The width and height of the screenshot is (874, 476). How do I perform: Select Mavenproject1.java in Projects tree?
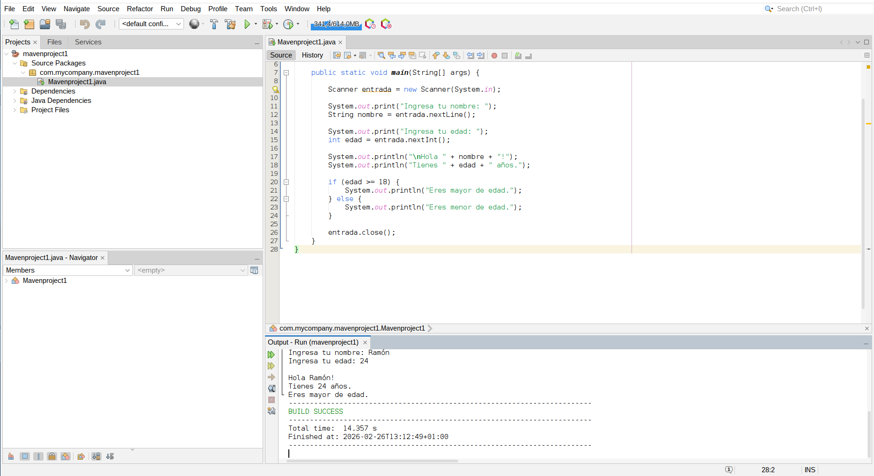77,82
